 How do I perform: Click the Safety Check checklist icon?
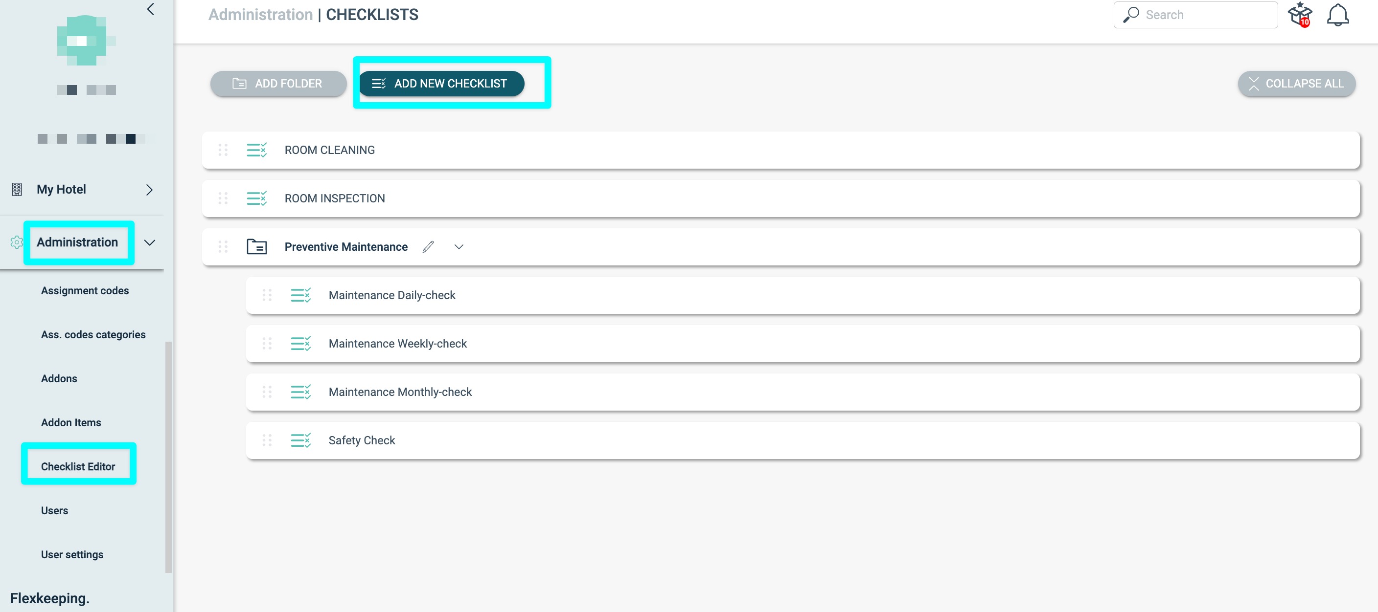click(x=300, y=440)
